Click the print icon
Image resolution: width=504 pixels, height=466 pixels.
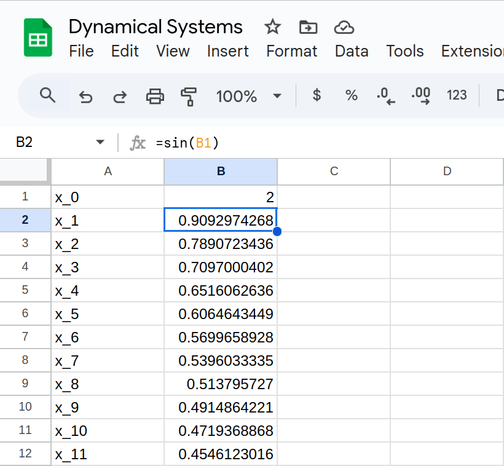coord(155,96)
